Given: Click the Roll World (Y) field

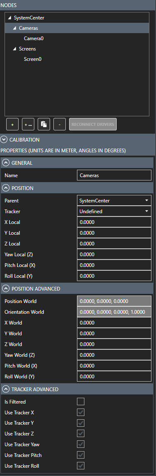Looking at the screenshot, I should pyautogui.click(x=114, y=376).
